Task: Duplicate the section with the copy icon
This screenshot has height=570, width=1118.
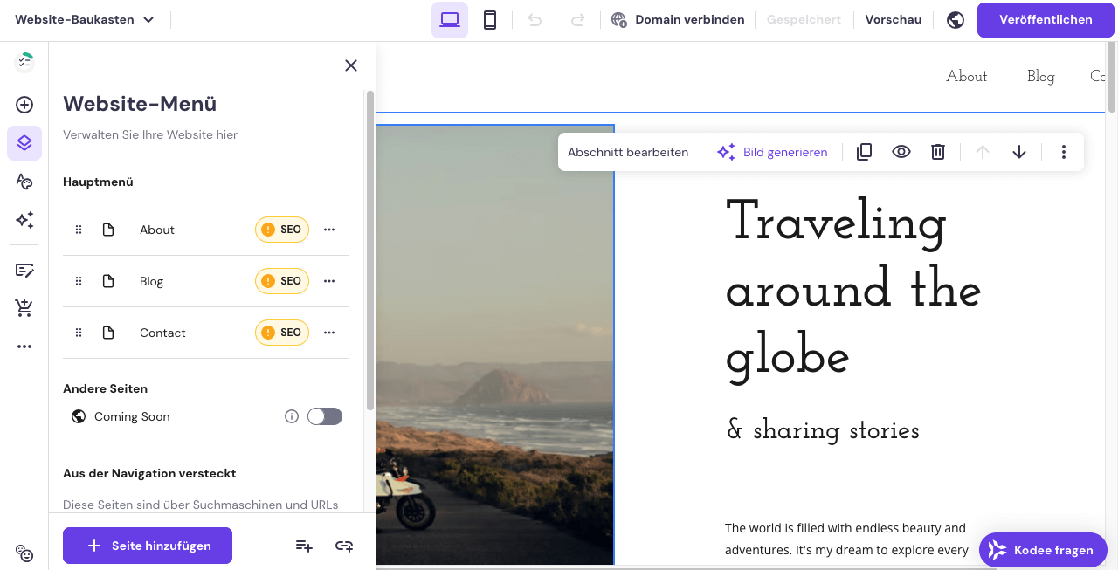Action: click(865, 152)
